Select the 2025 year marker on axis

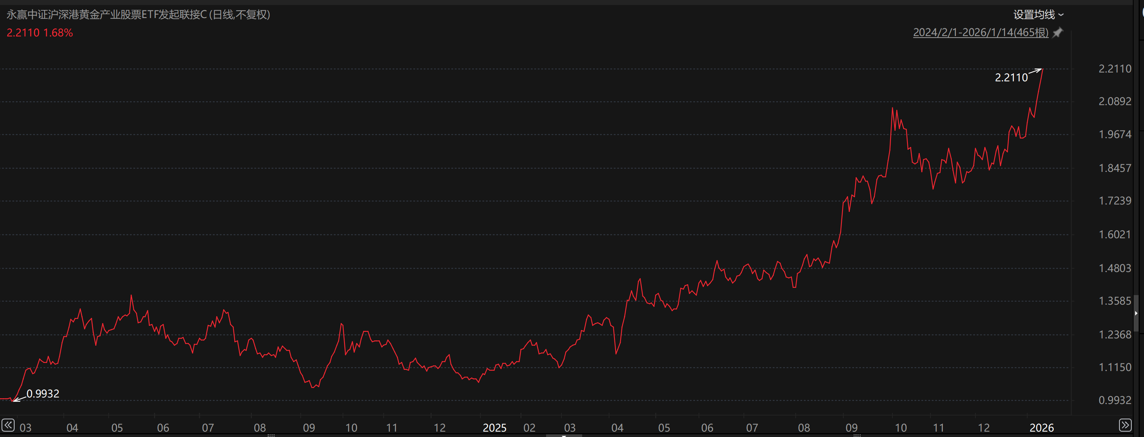(x=494, y=428)
